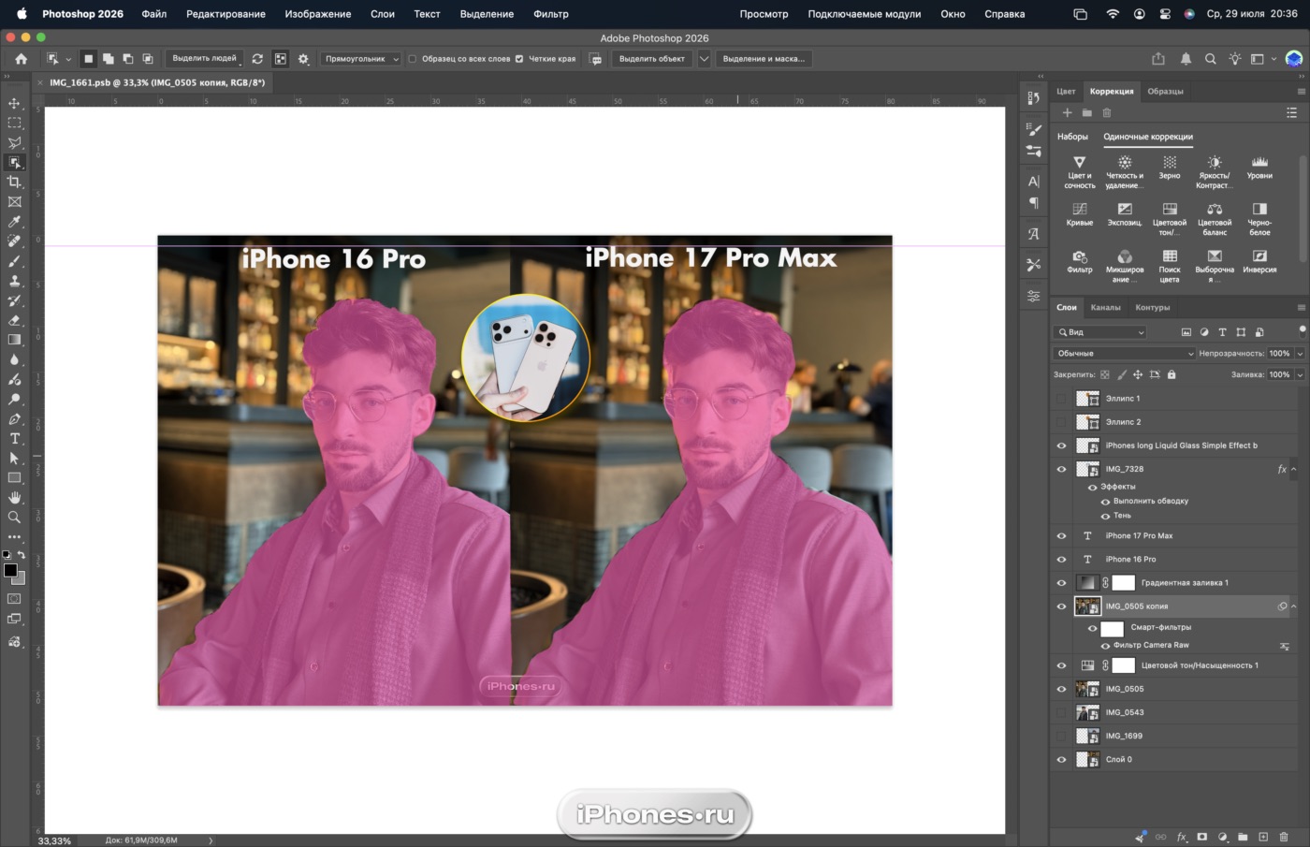Open the opacity (Непрозрачность) dropdown arrow
This screenshot has width=1310, height=847.
click(1300, 354)
